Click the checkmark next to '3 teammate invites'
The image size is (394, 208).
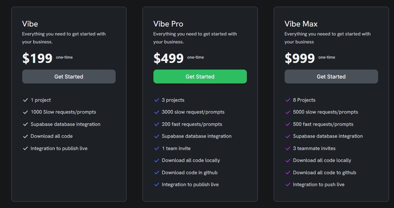(x=288, y=148)
